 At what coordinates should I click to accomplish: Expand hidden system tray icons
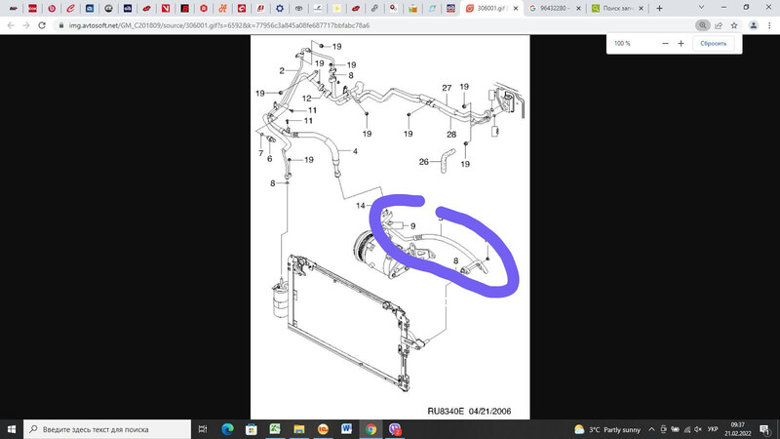(x=650, y=428)
